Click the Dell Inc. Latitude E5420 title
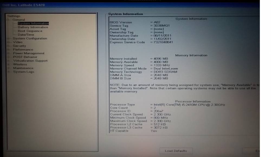The image size is (271, 157). 24,5
